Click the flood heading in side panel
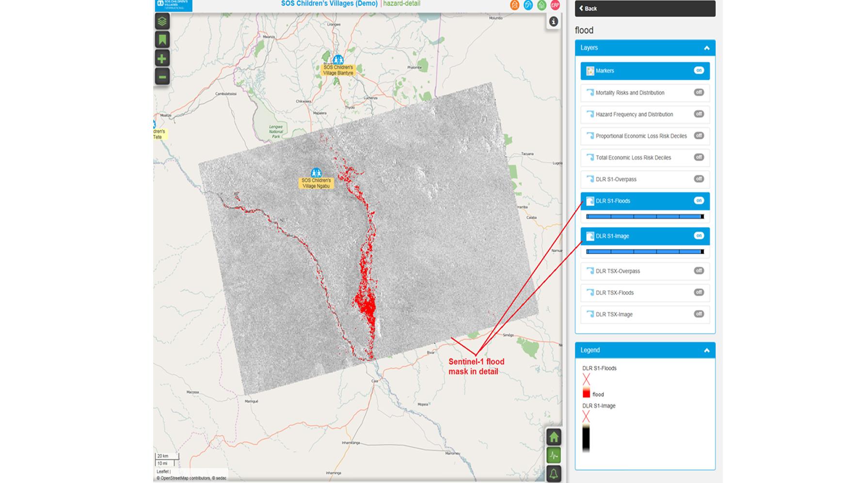860x483 pixels. point(584,30)
